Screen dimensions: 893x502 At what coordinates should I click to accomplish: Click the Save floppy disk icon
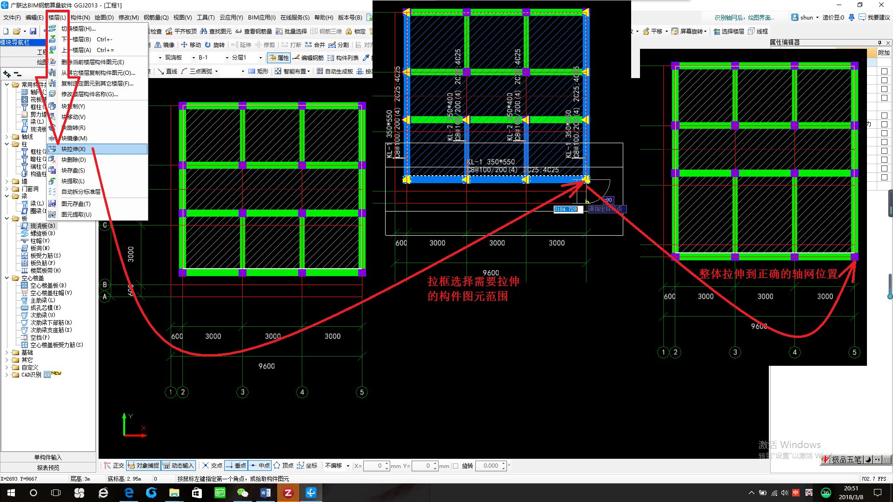33,31
